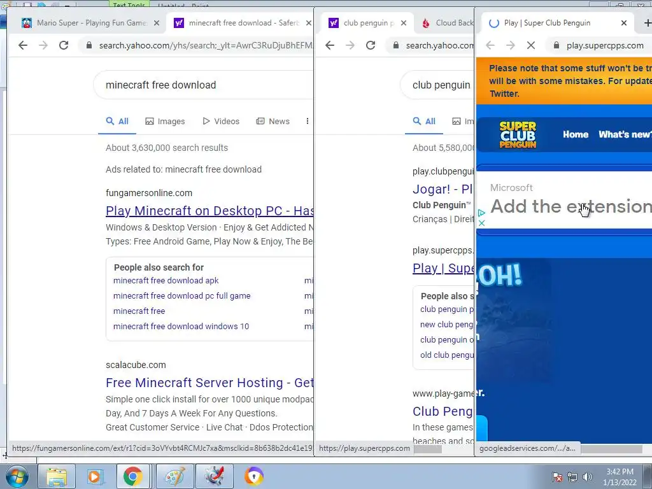Open Free Minecraft Server Hosting result

pos(209,383)
